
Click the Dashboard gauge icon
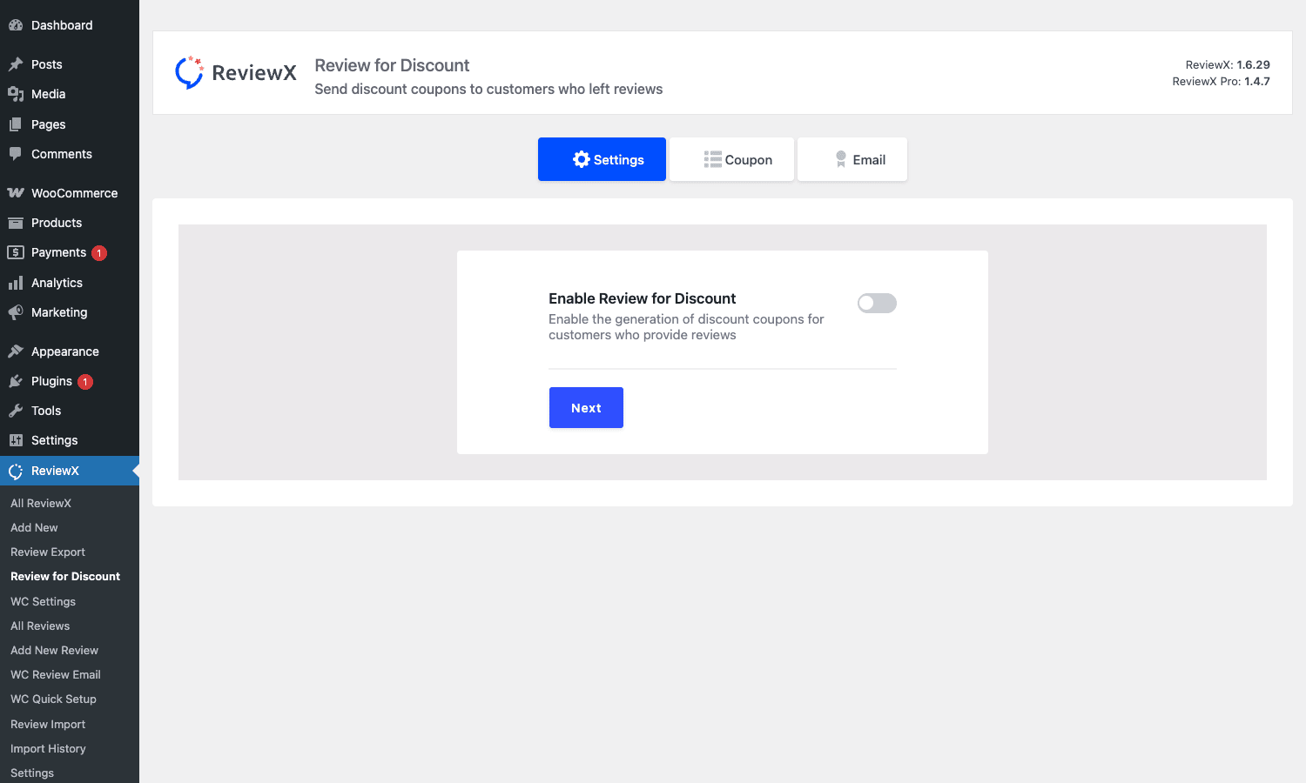pyautogui.click(x=16, y=25)
